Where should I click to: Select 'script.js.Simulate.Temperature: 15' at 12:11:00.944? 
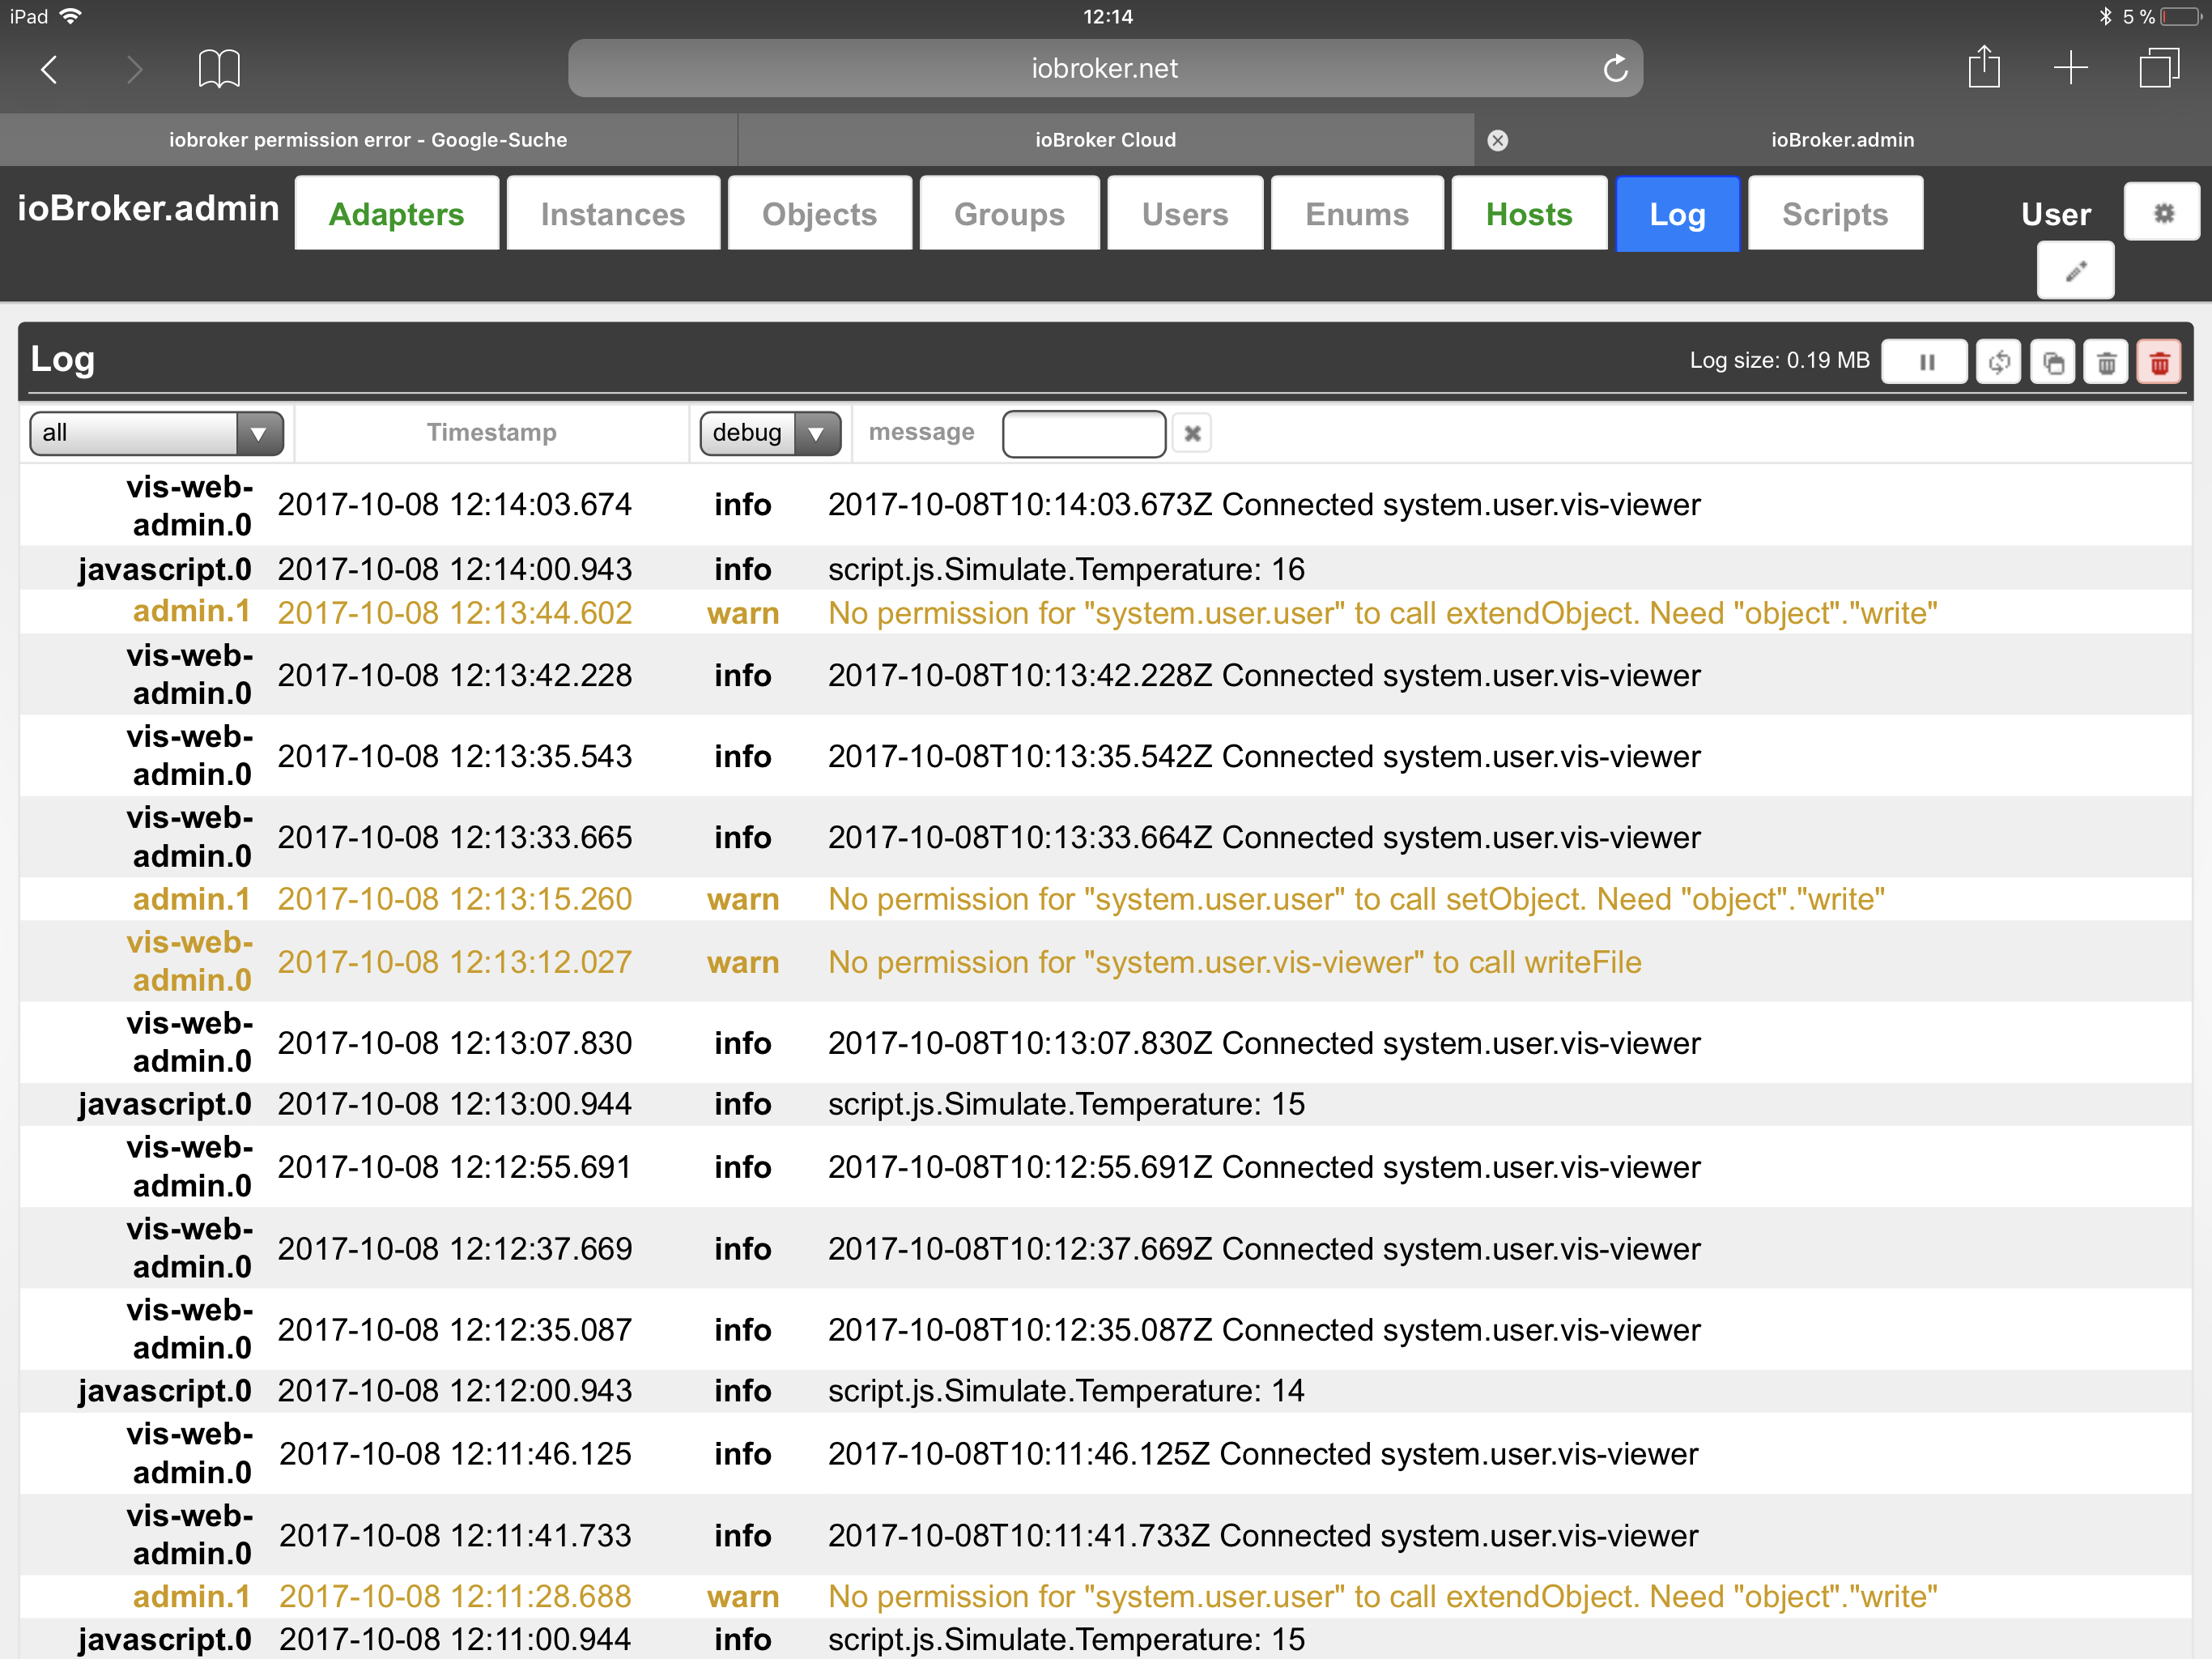pos(1066,1639)
